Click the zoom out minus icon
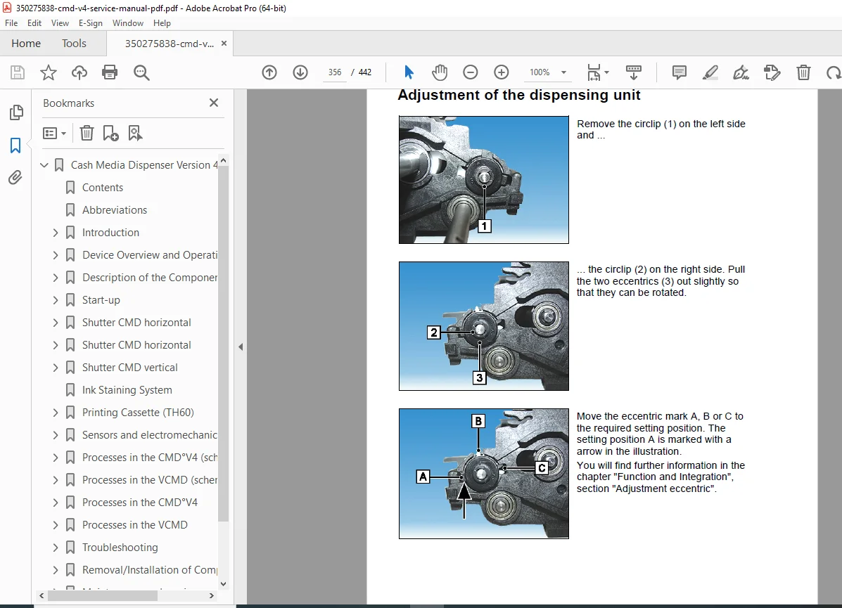842x608 pixels. point(471,72)
